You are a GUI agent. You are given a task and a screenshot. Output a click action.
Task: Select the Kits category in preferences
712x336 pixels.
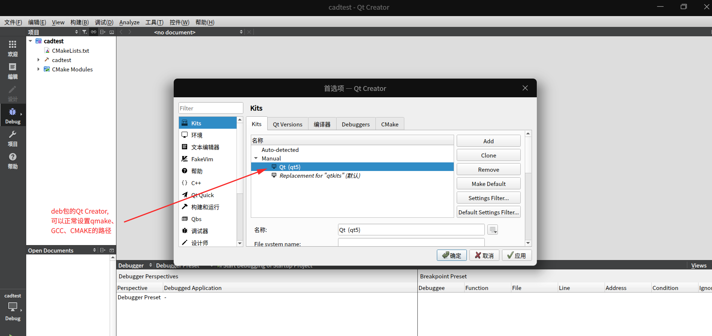tap(208, 123)
